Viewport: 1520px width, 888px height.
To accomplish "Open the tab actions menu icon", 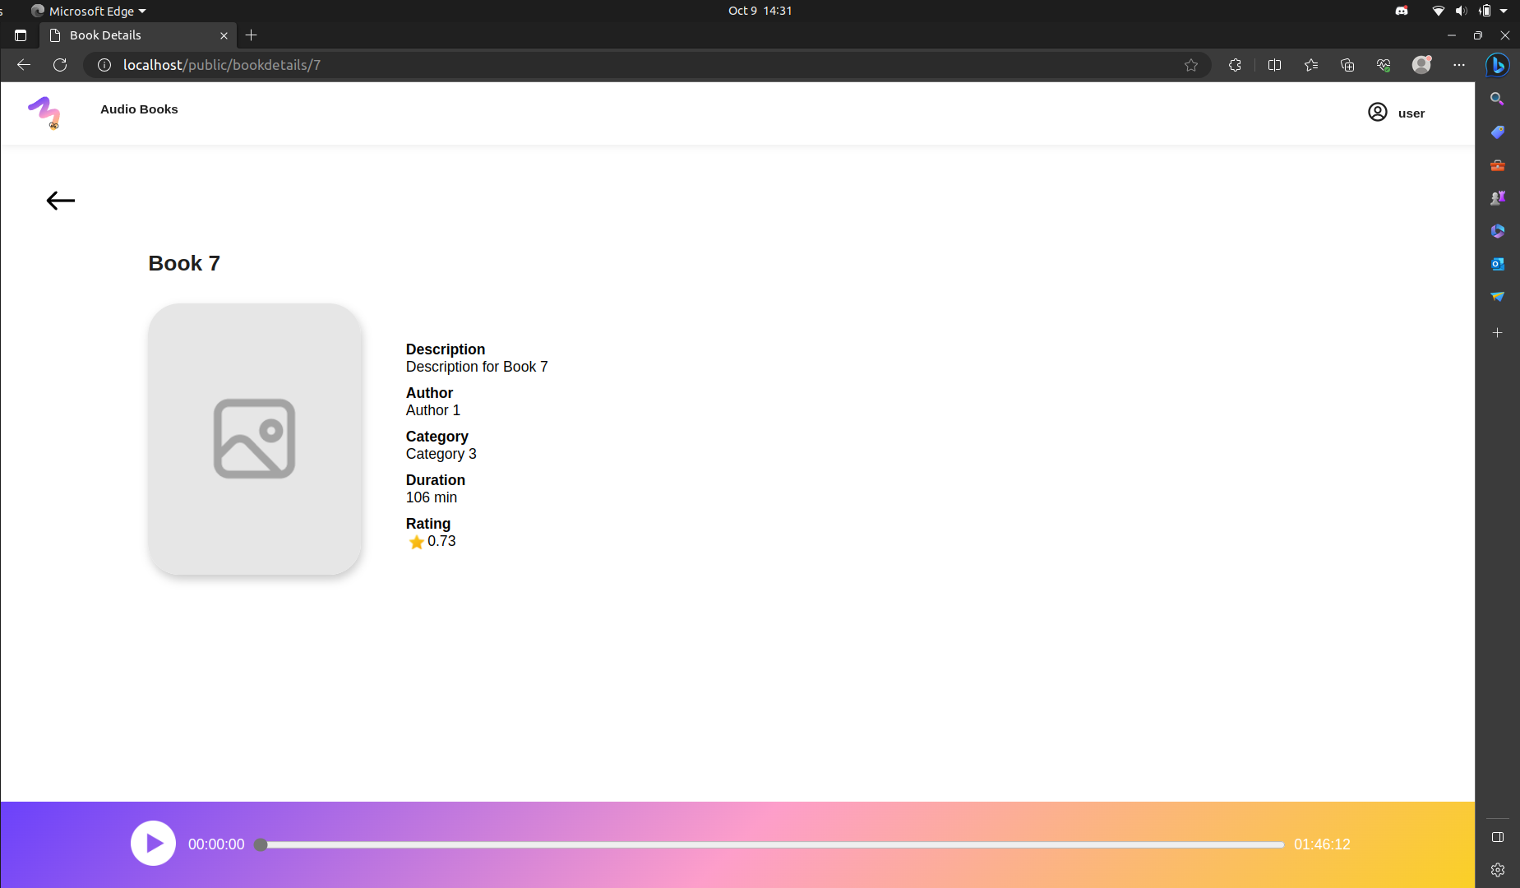I will point(21,35).
